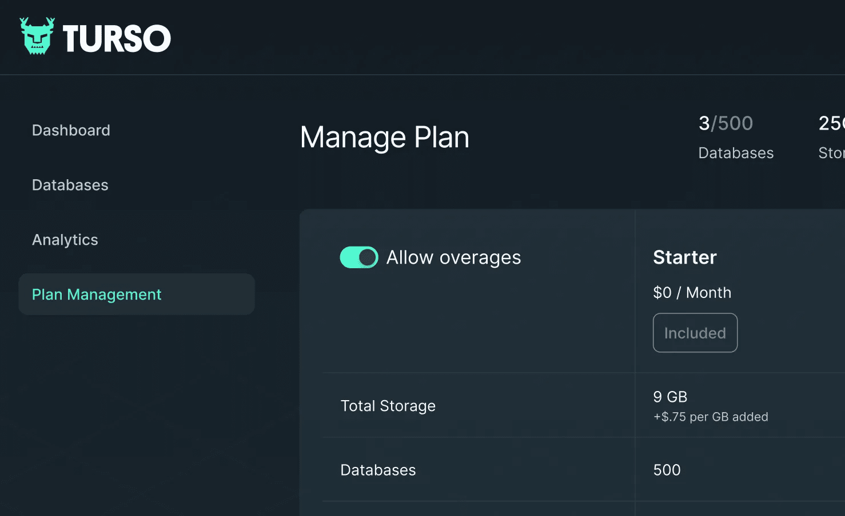Select the Total Storage row
This screenshot has height=516, width=845.
tap(388, 406)
